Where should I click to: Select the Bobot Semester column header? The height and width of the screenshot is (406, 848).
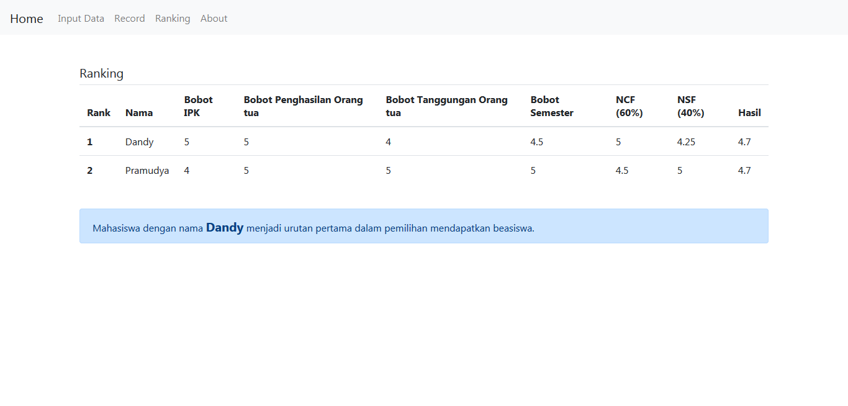(x=551, y=106)
